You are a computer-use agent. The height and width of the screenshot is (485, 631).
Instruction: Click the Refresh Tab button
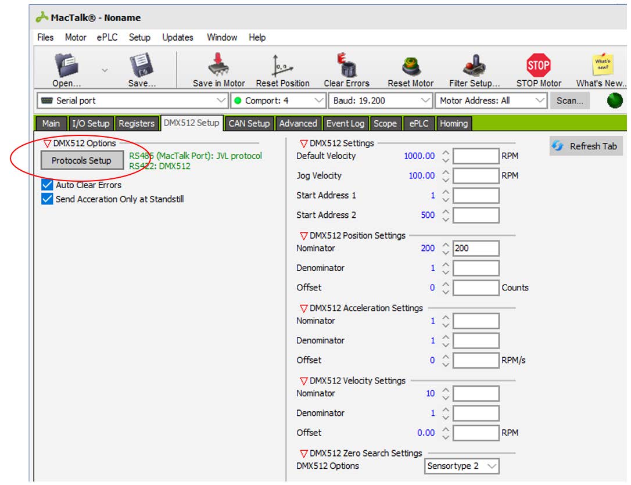pos(586,146)
